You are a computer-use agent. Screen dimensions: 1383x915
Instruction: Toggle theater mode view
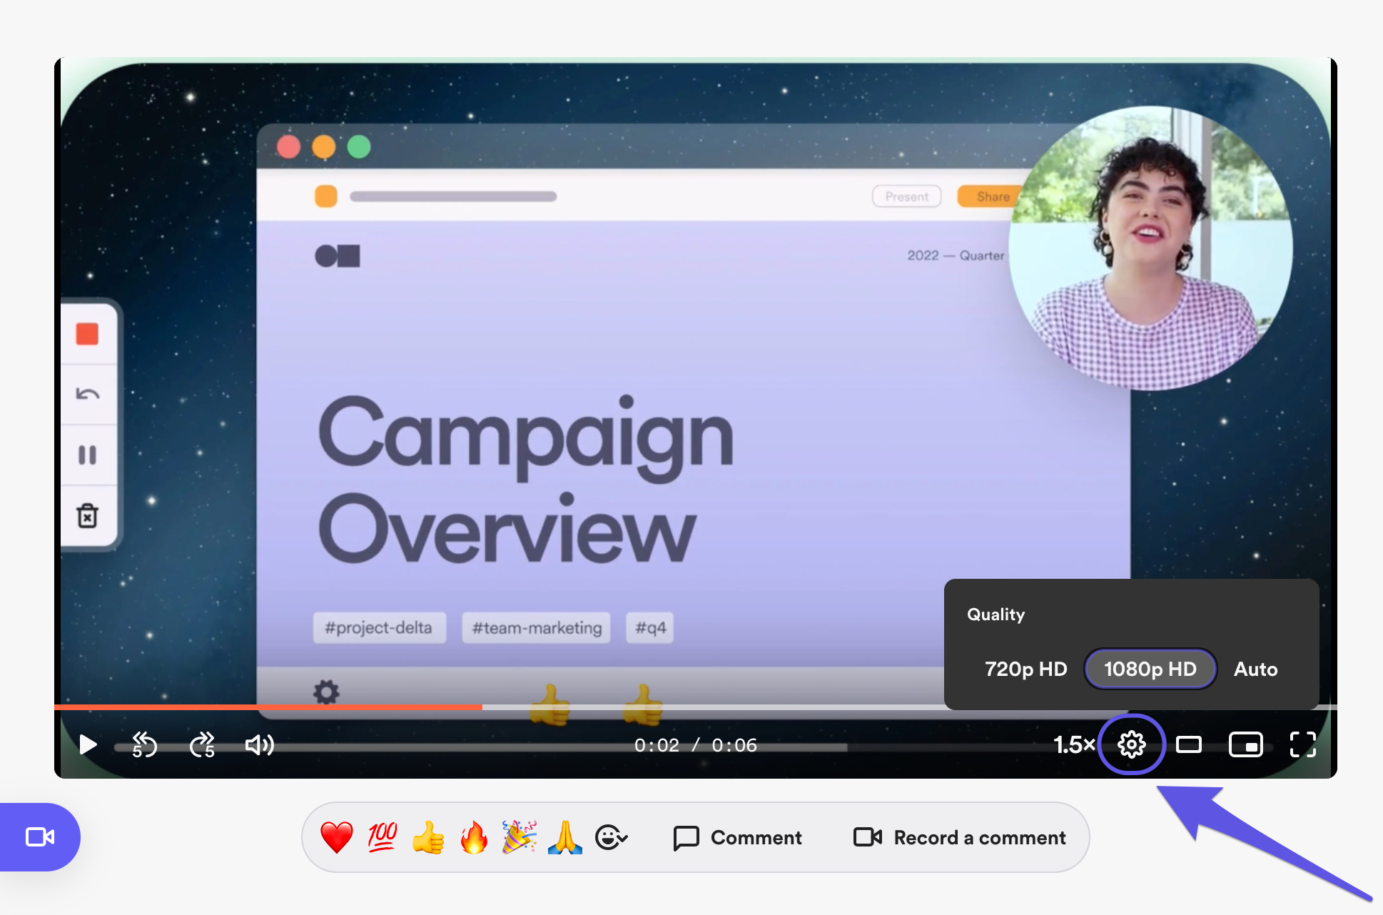(x=1189, y=745)
